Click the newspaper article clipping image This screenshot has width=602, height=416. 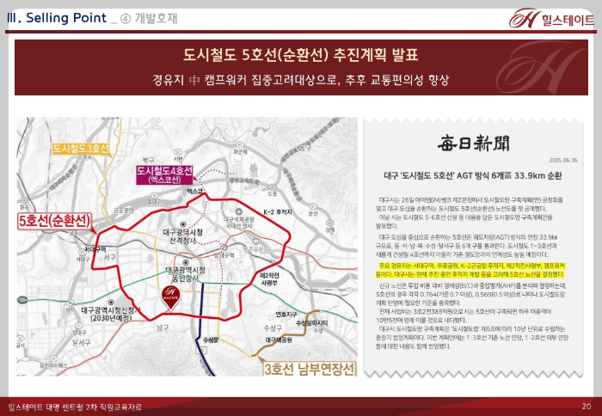(473, 248)
